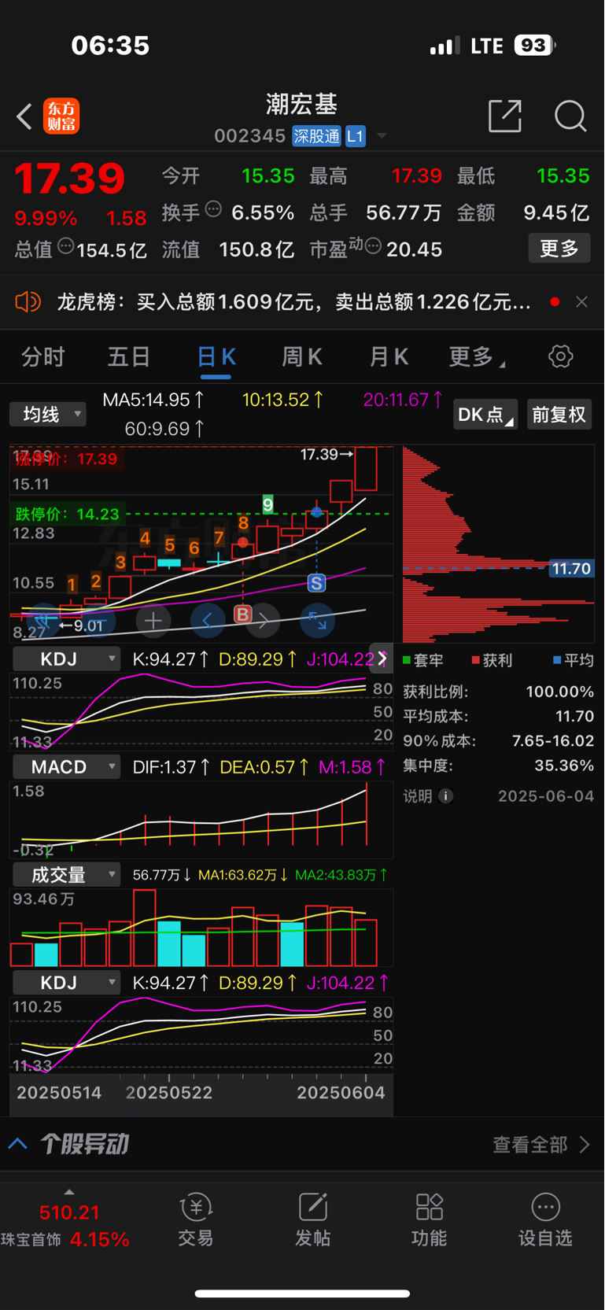Tap the 换手 info circle icon
This screenshot has width=605, height=1310.
pos(213,209)
